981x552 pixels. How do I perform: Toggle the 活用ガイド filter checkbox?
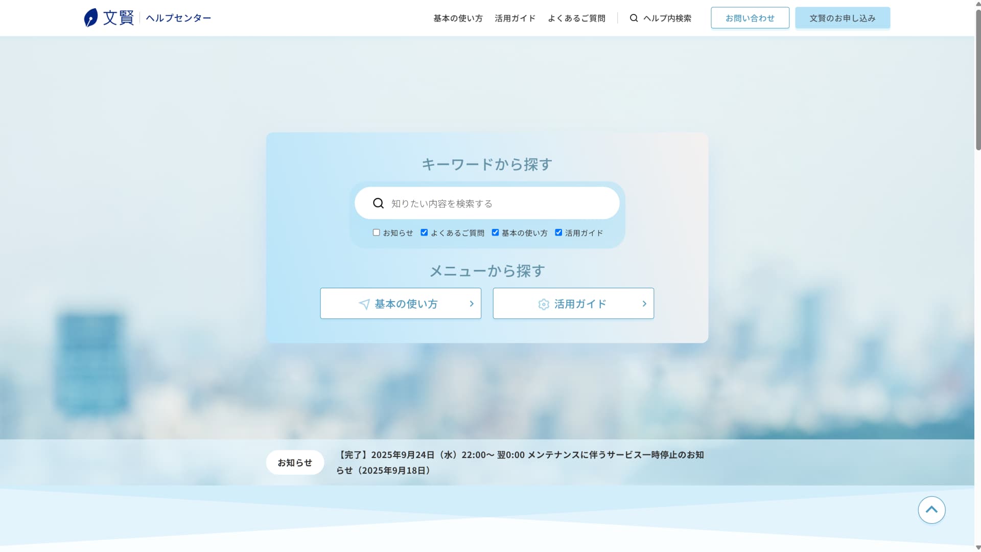point(558,233)
